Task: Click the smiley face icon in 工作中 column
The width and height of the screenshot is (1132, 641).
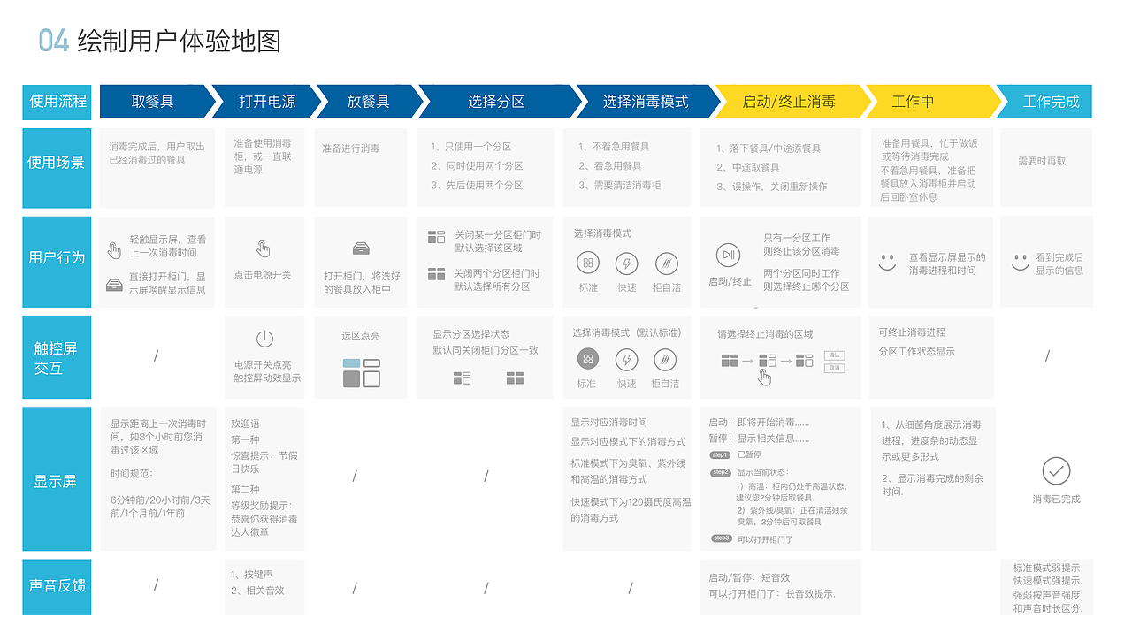Action: (887, 260)
